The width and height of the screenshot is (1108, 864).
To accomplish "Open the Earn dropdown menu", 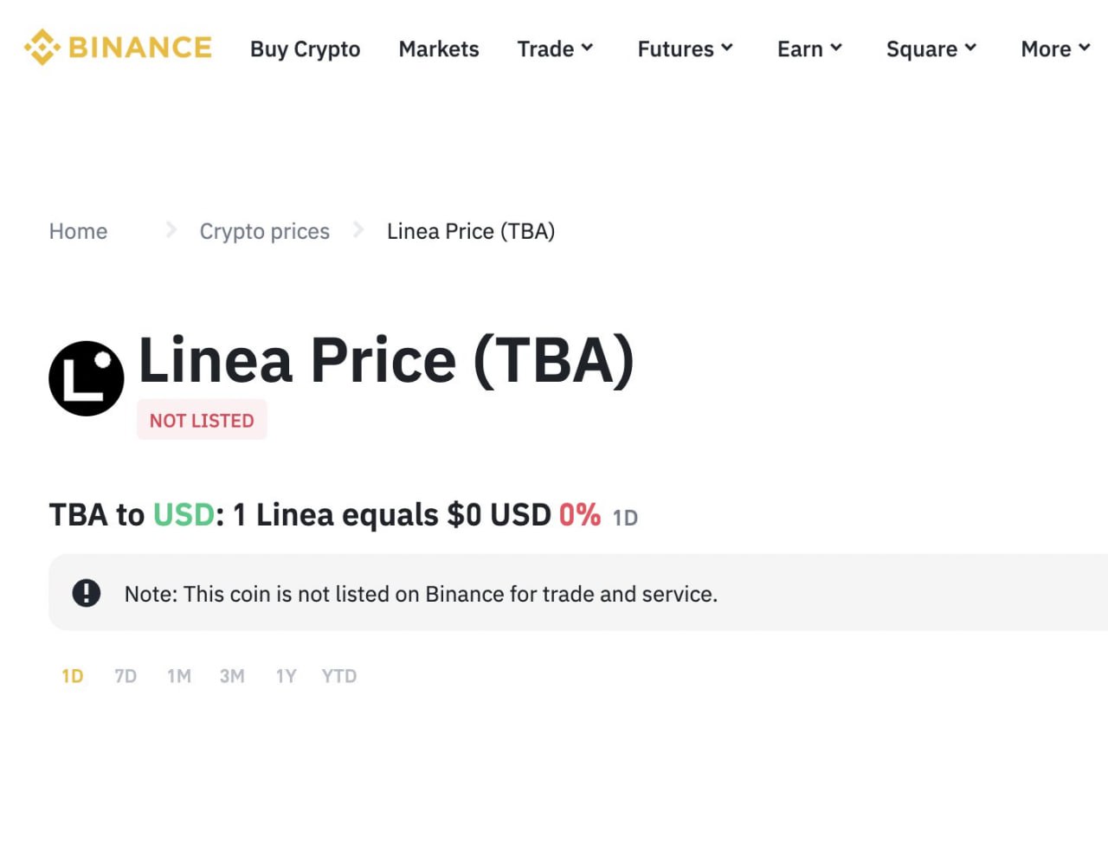I will [809, 48].
